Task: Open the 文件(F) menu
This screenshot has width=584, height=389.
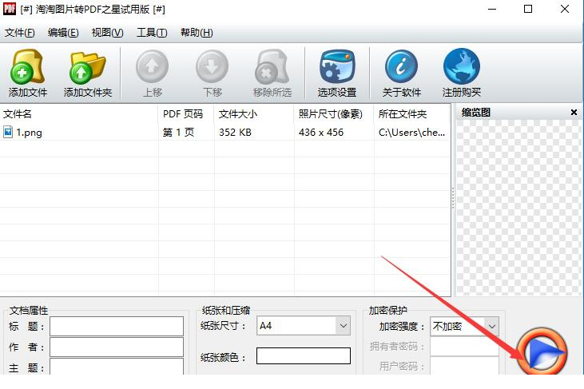Action: pyautogui.click(x=19, y=33)
